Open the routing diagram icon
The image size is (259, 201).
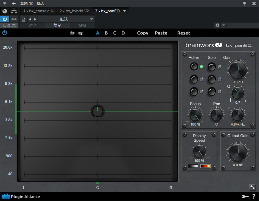(x=14, y=11)
